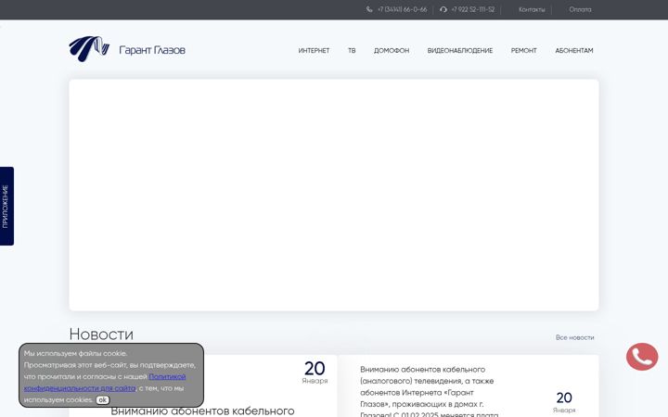
Task: Open the ИНТЕРНЕТ menu
Action: 314,50
